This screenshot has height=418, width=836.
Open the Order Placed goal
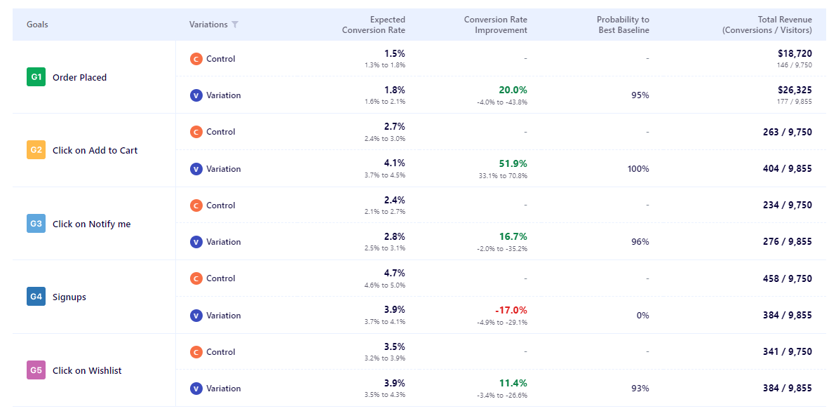(x=79, y=78)
